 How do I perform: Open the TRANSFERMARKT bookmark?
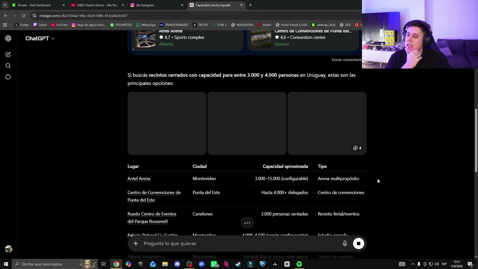[x=174, y=25]
